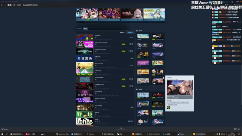Screen dimensions: 242x136
Task: Open the System Intrusion listing
Action: [105, 100]
